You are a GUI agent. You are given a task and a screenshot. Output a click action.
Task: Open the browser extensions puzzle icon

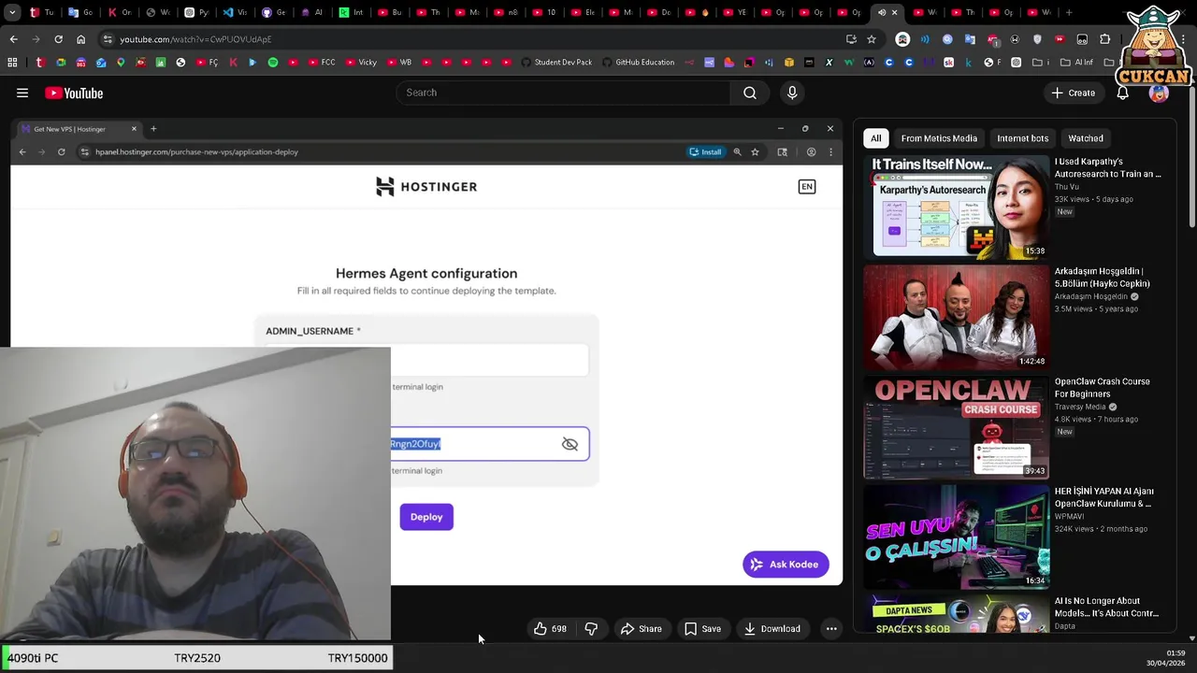1105,39
